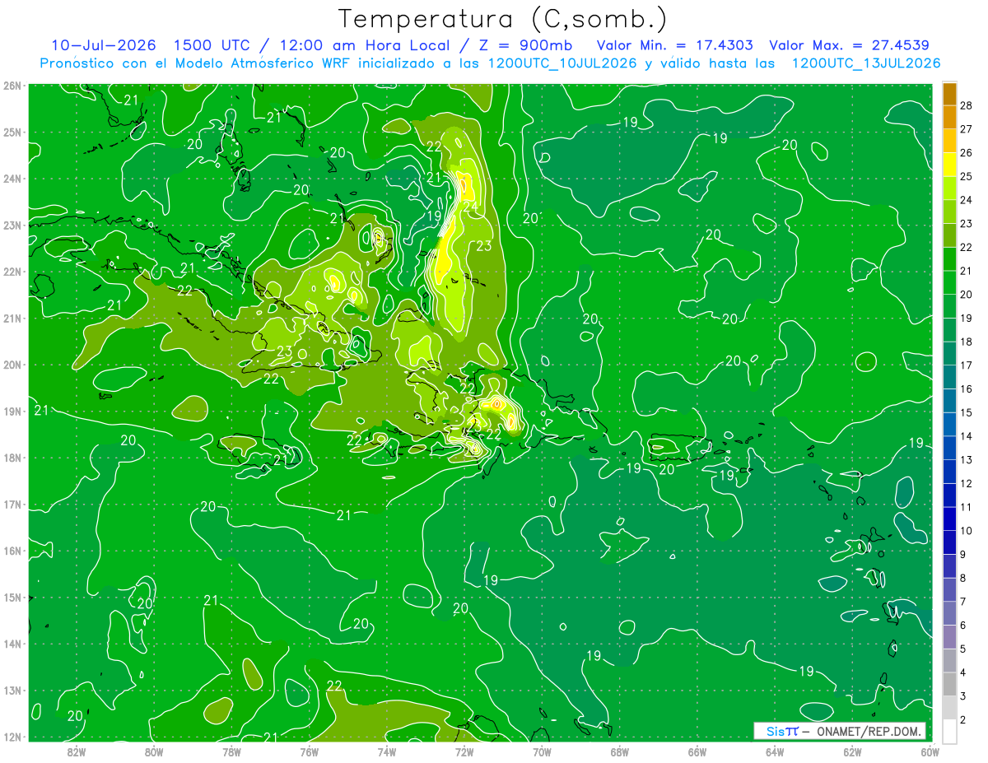Click the "15N" latitude label
Screen dimensions: 988x763
point(12,598)
